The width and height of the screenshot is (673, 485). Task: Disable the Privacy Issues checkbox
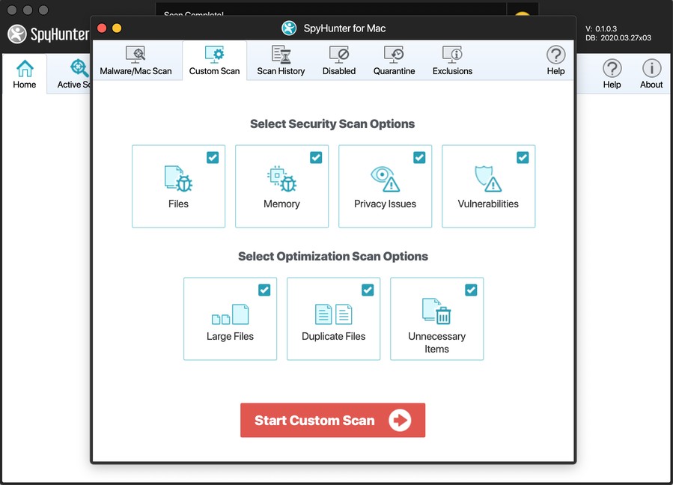tap(419, 157)
